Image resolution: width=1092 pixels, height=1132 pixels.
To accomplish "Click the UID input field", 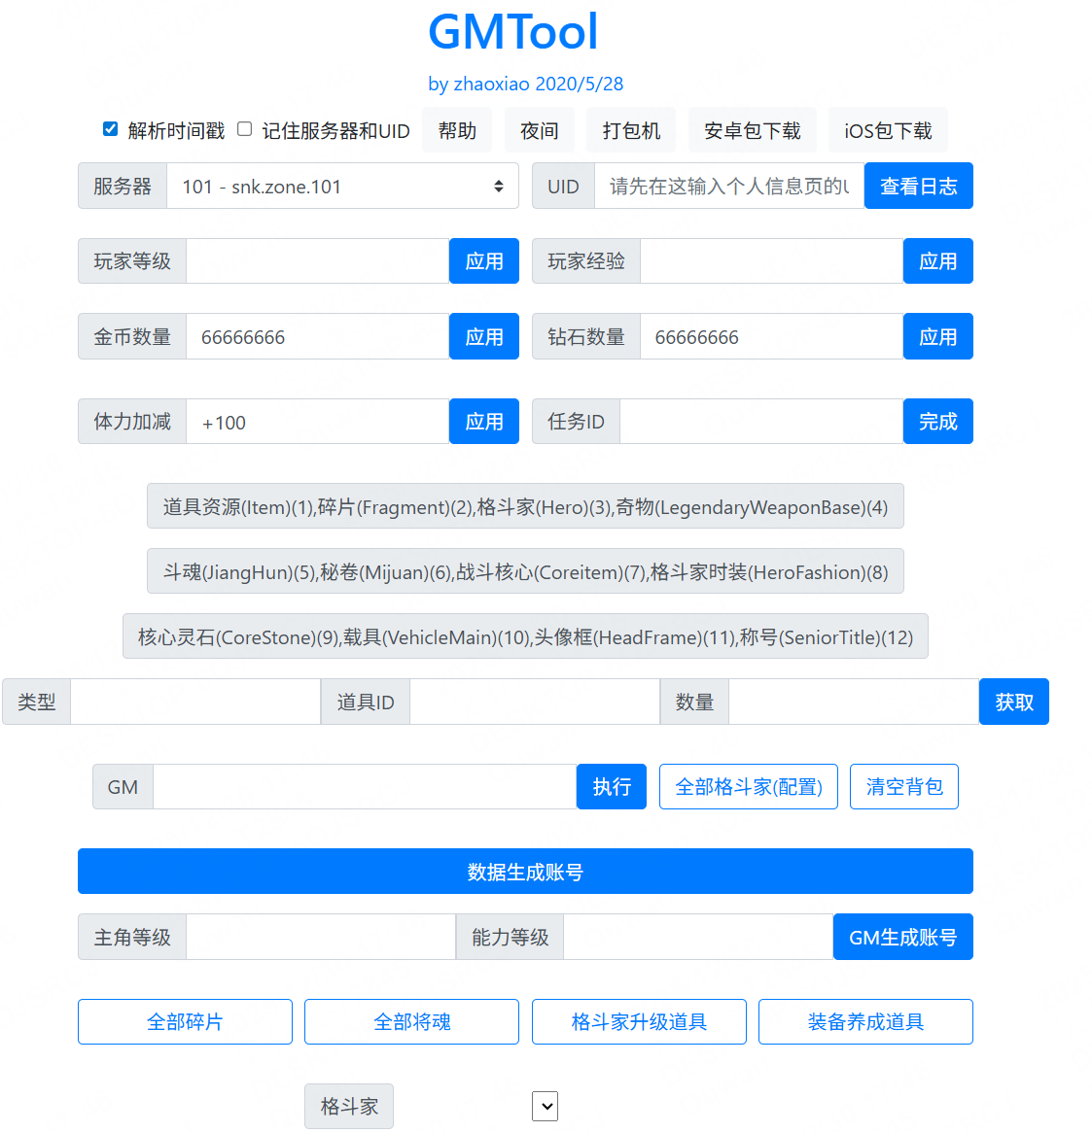I will [729, 186].
